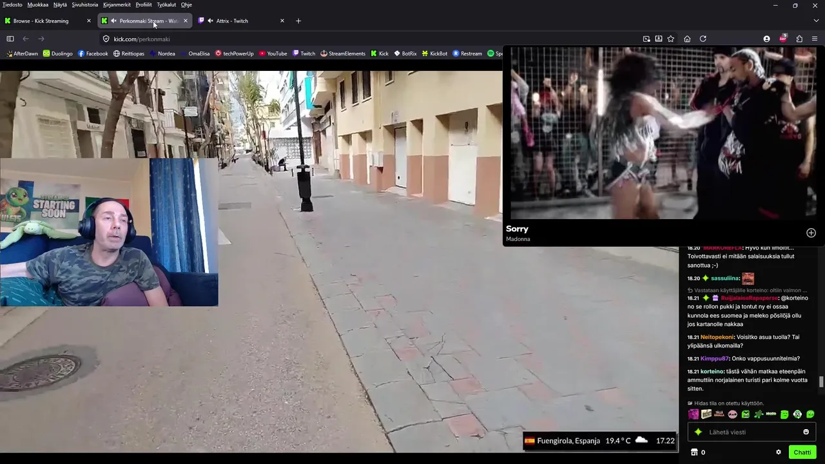Click the site security shield icon
825x464 pixels.
106,39
